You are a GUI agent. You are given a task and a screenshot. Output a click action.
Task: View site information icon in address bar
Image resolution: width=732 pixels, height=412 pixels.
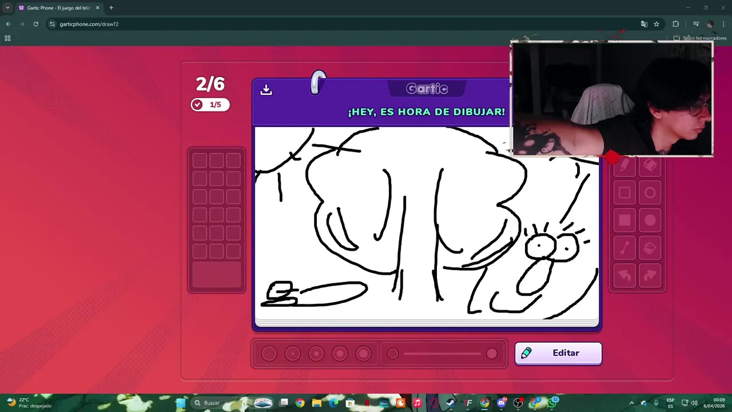point(52,24)
